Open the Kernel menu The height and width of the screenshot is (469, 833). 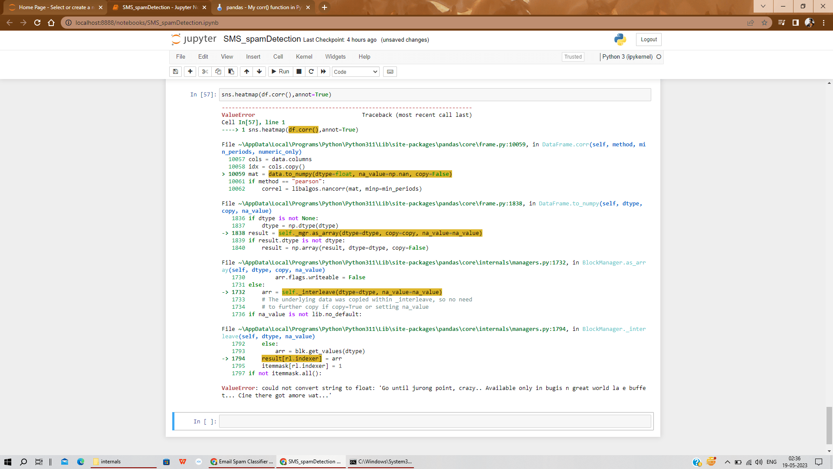[x=304, y=56]
